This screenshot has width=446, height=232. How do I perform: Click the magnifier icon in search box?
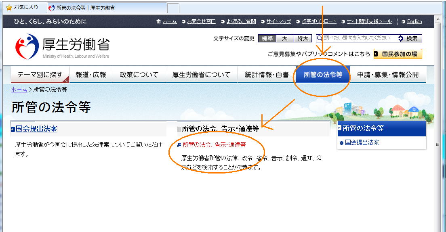point(320,38)
